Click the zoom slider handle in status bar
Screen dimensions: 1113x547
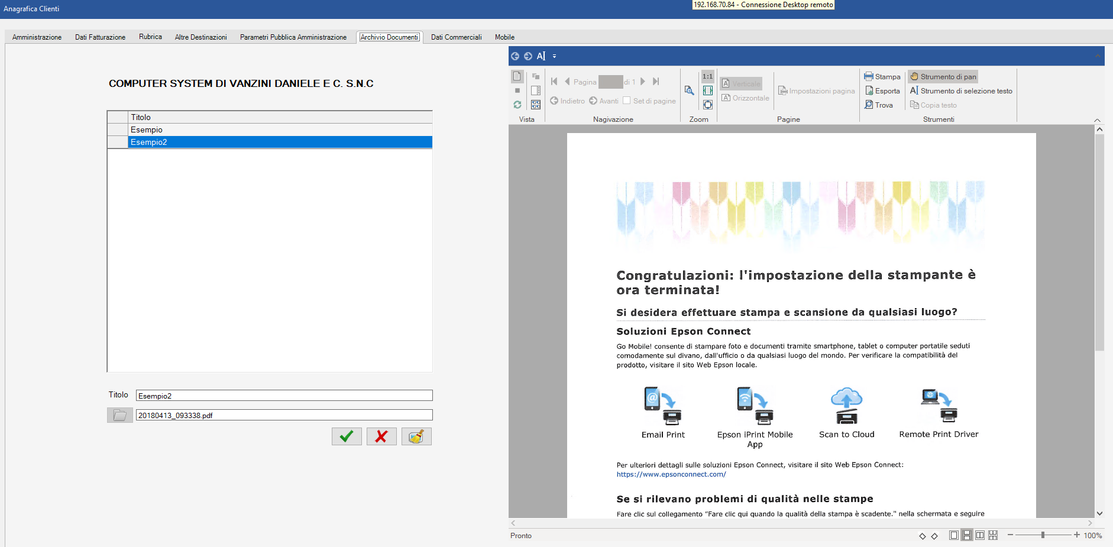coord(1043,535)
